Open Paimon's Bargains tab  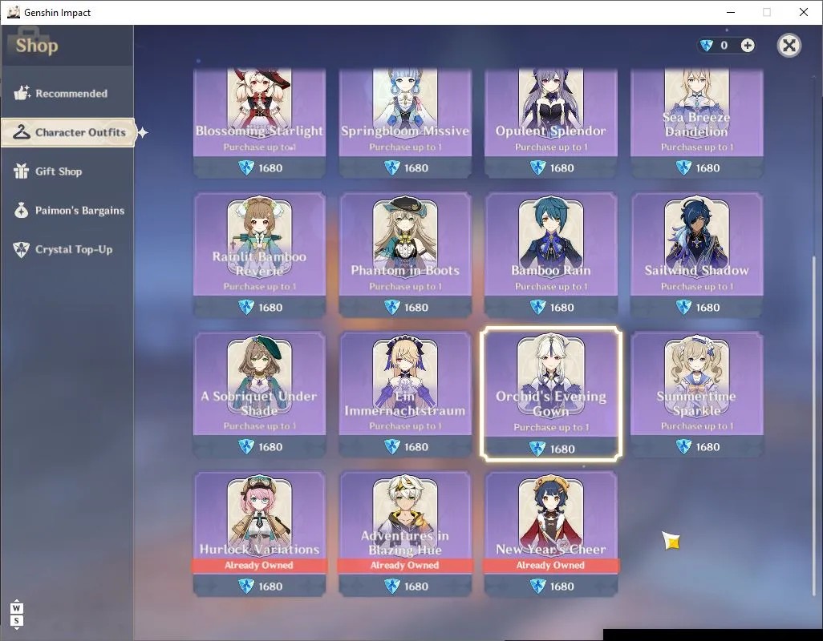coord(67,210)
